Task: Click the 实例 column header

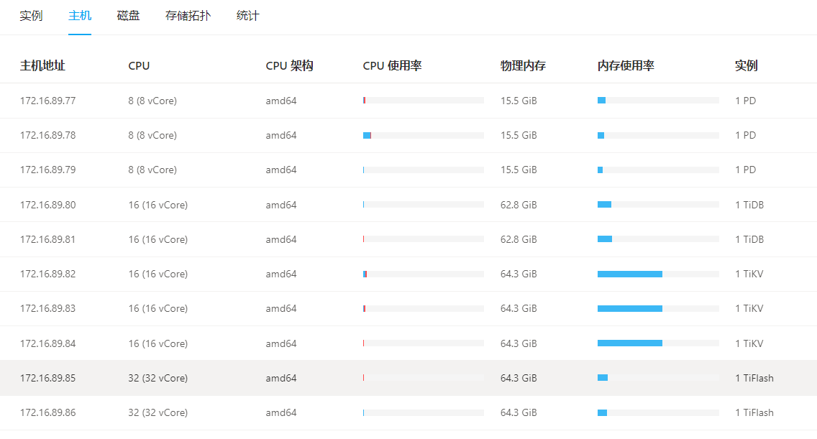Action: point(746,65)
